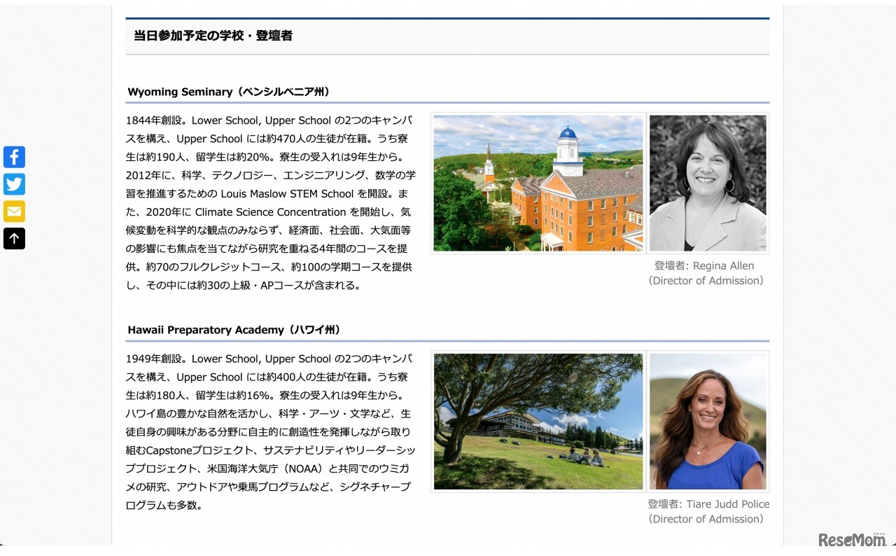Screen dimensions: 896x556
Task: Click the Wyoming Seminary school heading
Action: 229,92
